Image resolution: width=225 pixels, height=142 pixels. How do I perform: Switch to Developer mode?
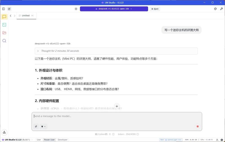62,140
